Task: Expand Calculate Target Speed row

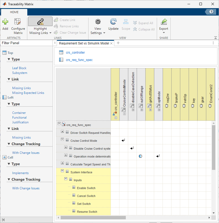Action: coord(62,163)
